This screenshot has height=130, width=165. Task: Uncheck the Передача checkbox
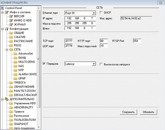[x=44, y=64]
